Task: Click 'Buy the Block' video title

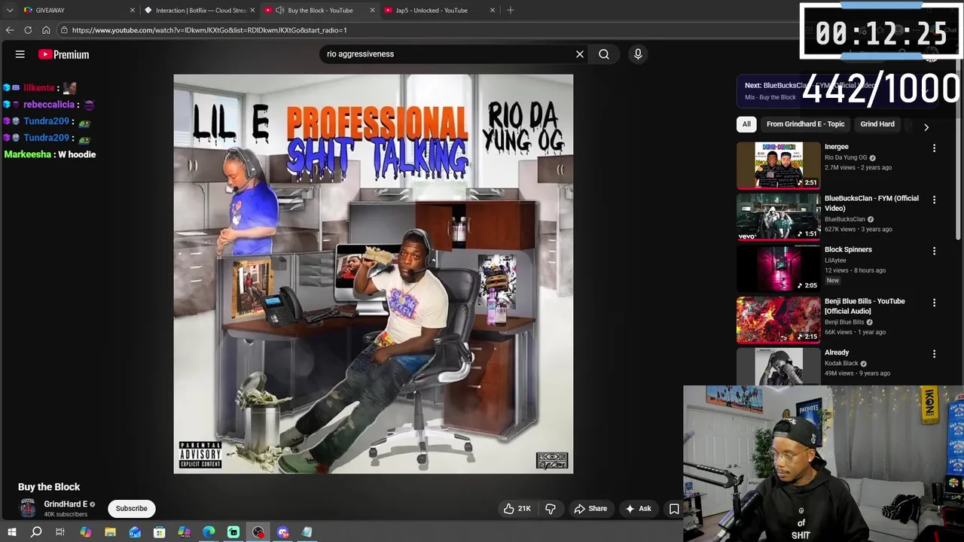Action: coord(49,487)
